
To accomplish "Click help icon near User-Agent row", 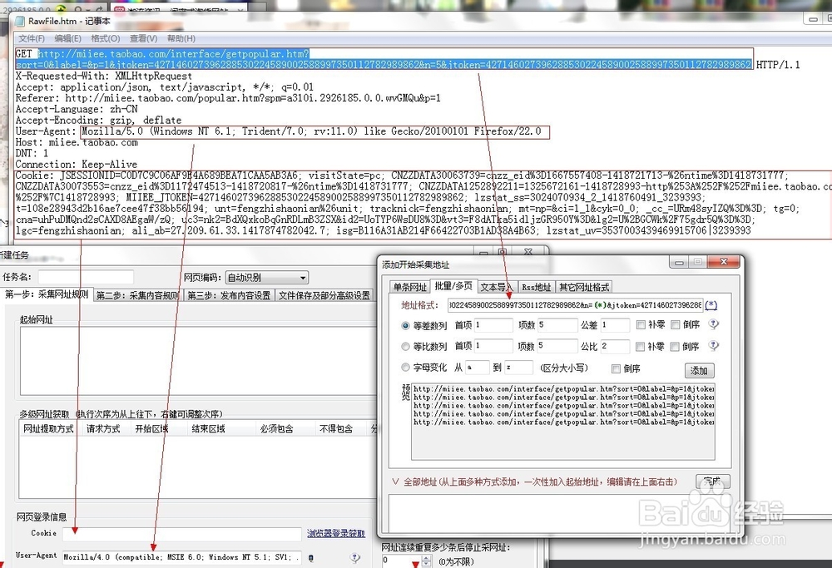I will pos(355,557).
